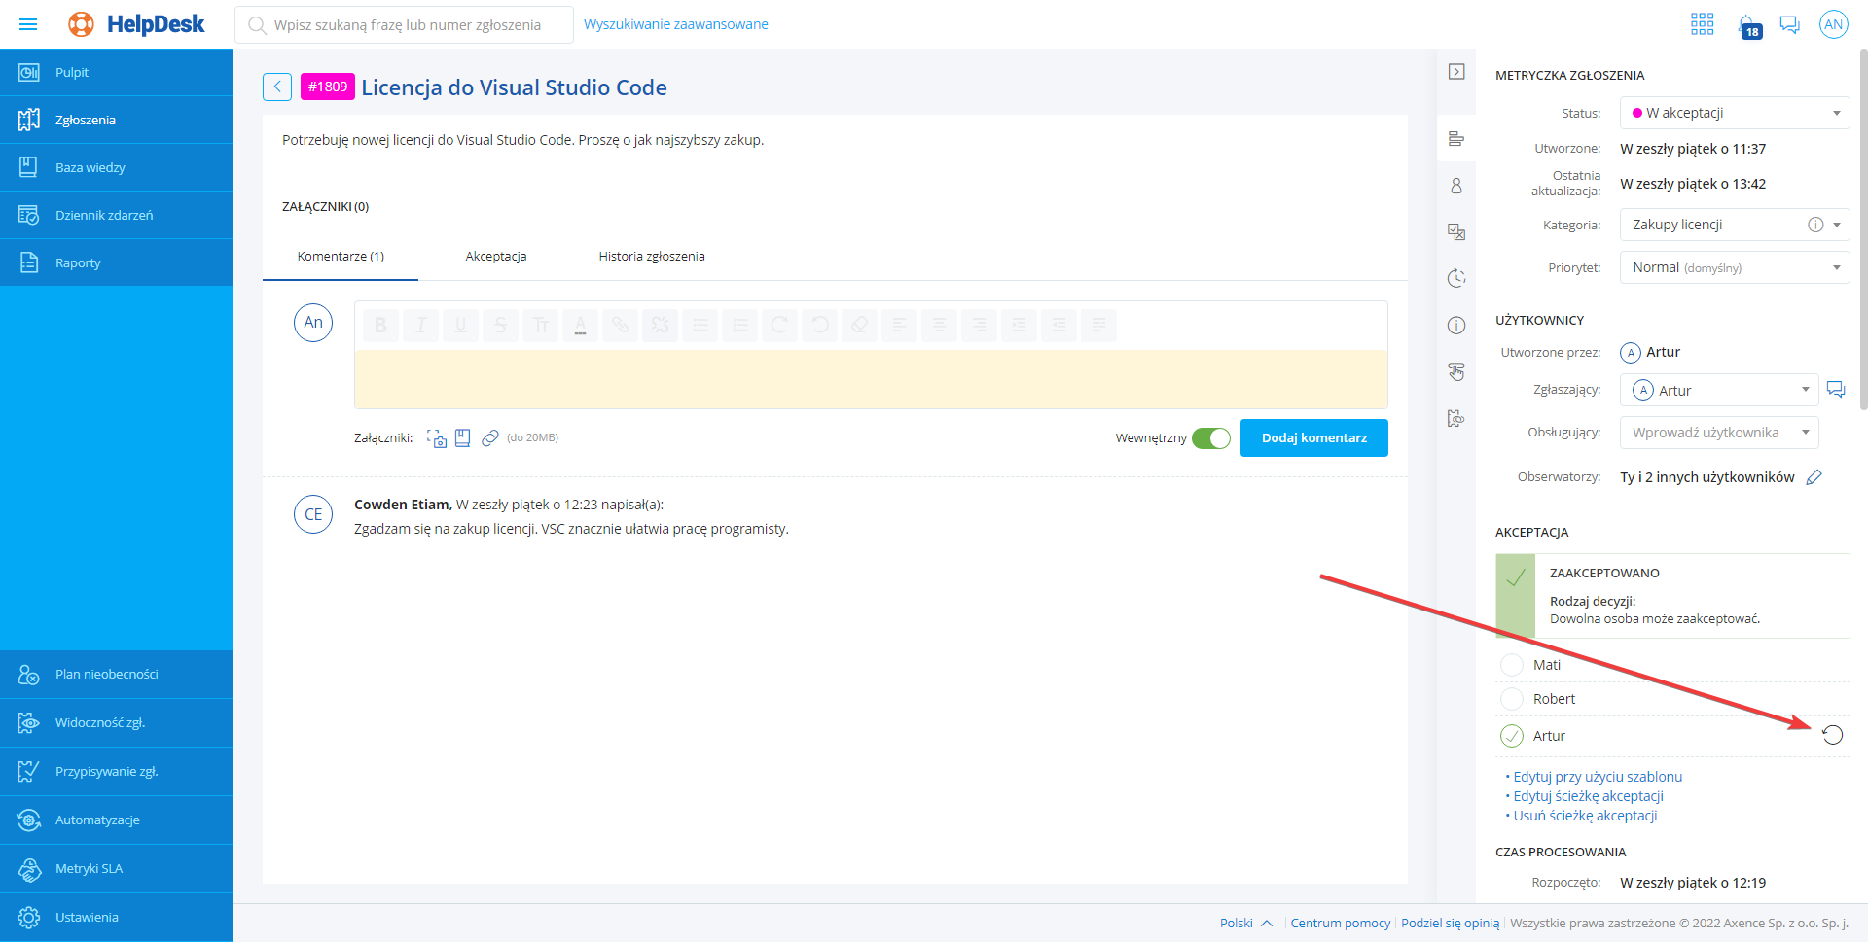The width and height of the screenshot is (1868, 942).
Task: Click the undo acceptance icon next to Artur
Action: point(1832,735)
